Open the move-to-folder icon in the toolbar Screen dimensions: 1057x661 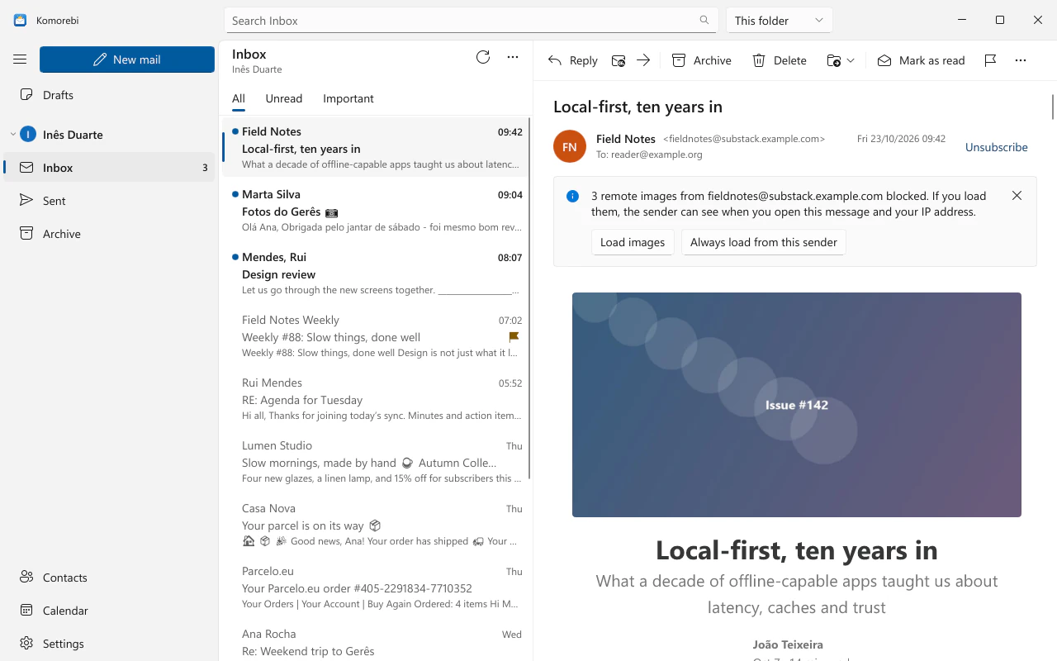point(834,60)
